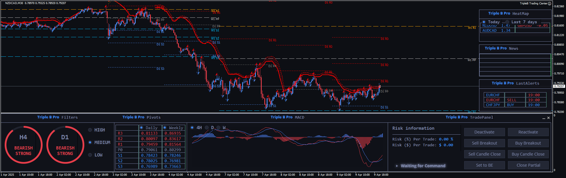Viewport: 566px width, 178px height.
Task: Switch MACD timeframe to D
Action: tap(207, 128)
